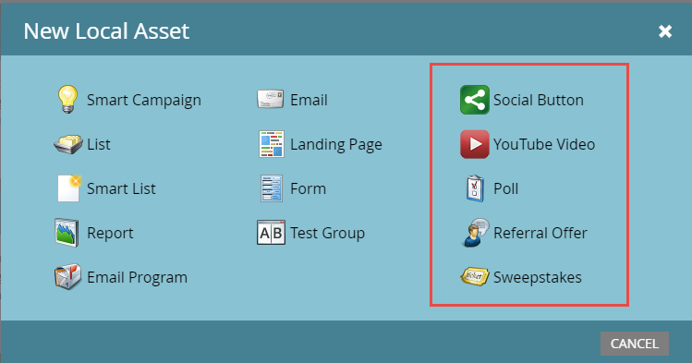Select the Landing Page layout icon
This screenshot has width=692, height=363.
click(272, 144)
